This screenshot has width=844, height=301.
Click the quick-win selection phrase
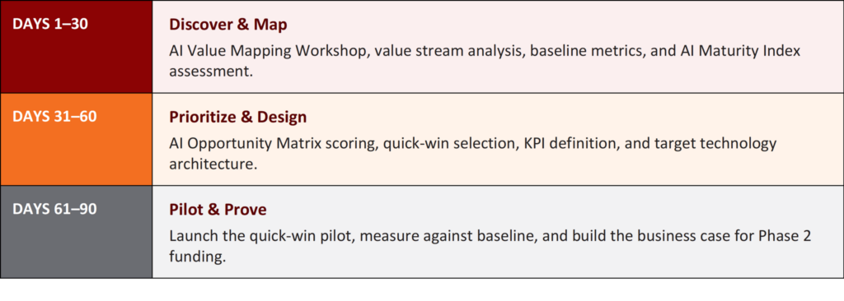coord(451,144)
